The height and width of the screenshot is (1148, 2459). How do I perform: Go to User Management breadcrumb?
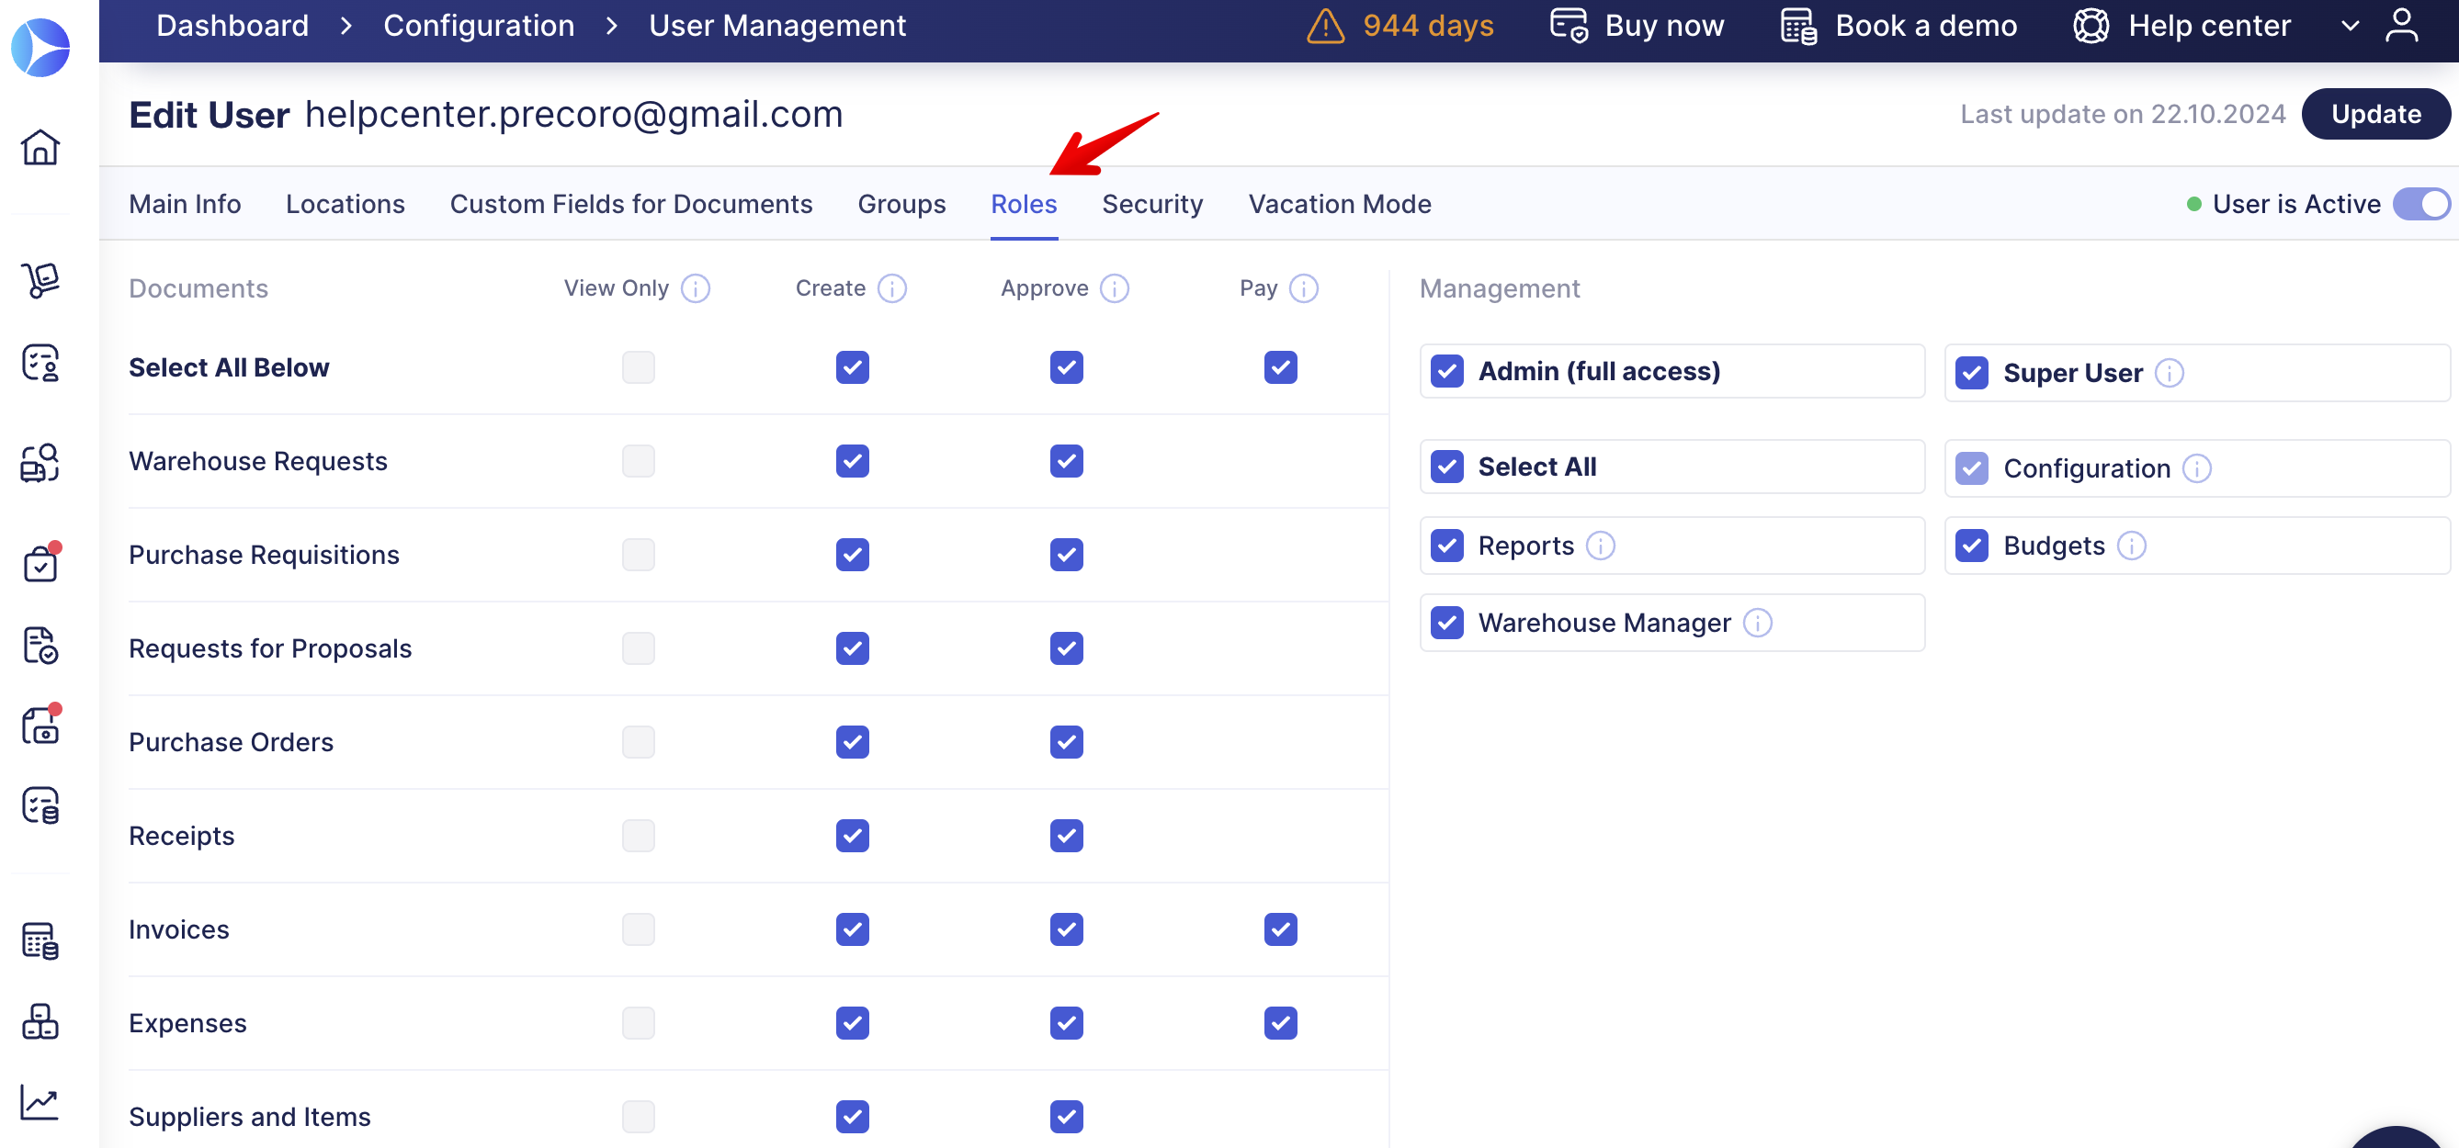[777, 26]
